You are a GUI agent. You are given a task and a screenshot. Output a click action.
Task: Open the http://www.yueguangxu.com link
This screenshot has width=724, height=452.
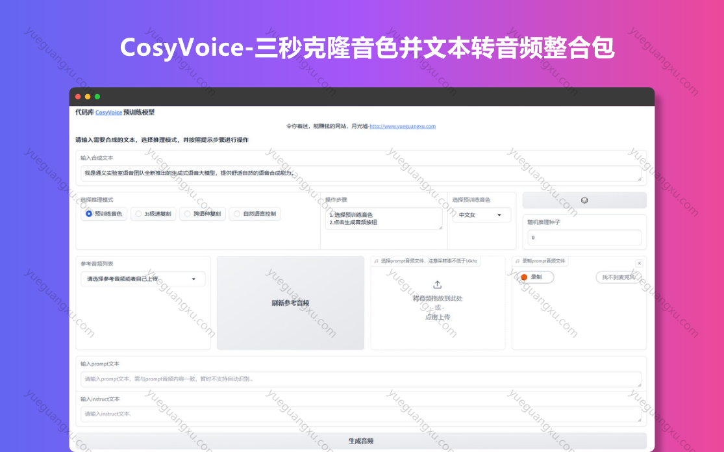(x=403, y=126)
